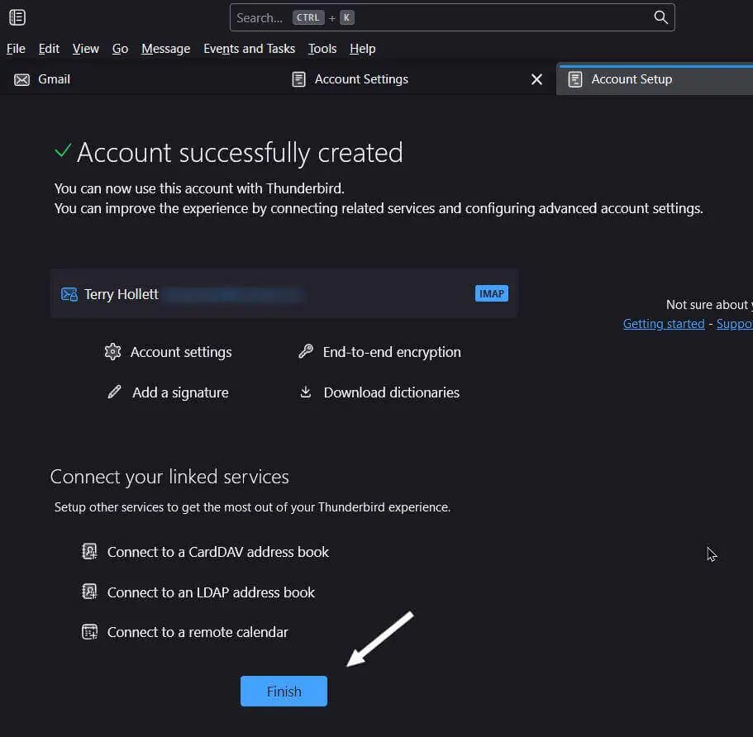Viewport: 753px width, 737px height.
Task: Click the Terry Hollett account name
Action: pyautogui.click(x=121, y=294)
